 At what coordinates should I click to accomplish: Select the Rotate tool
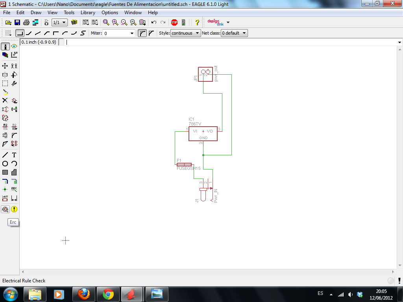click(14, 75)
